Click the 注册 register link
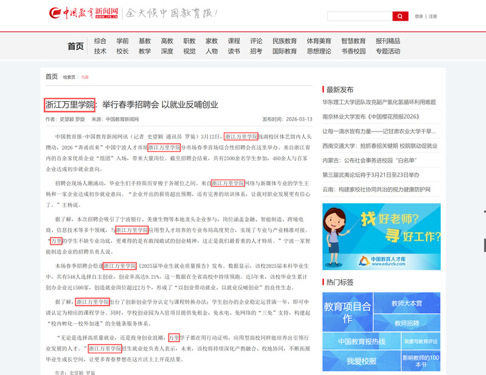This screenshot has height=375, width=486. point(432,16)
